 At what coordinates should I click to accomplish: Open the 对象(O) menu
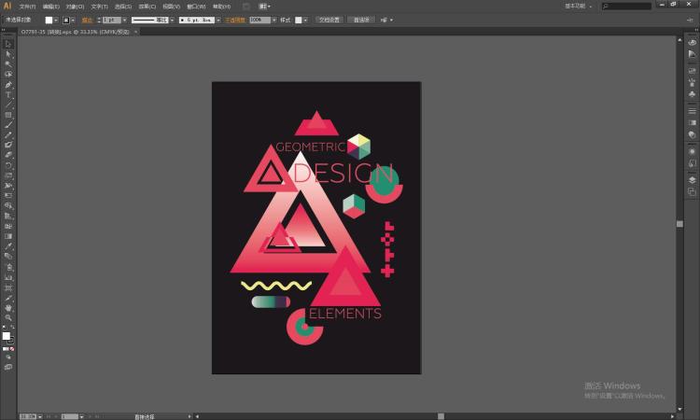pos(75,7)
